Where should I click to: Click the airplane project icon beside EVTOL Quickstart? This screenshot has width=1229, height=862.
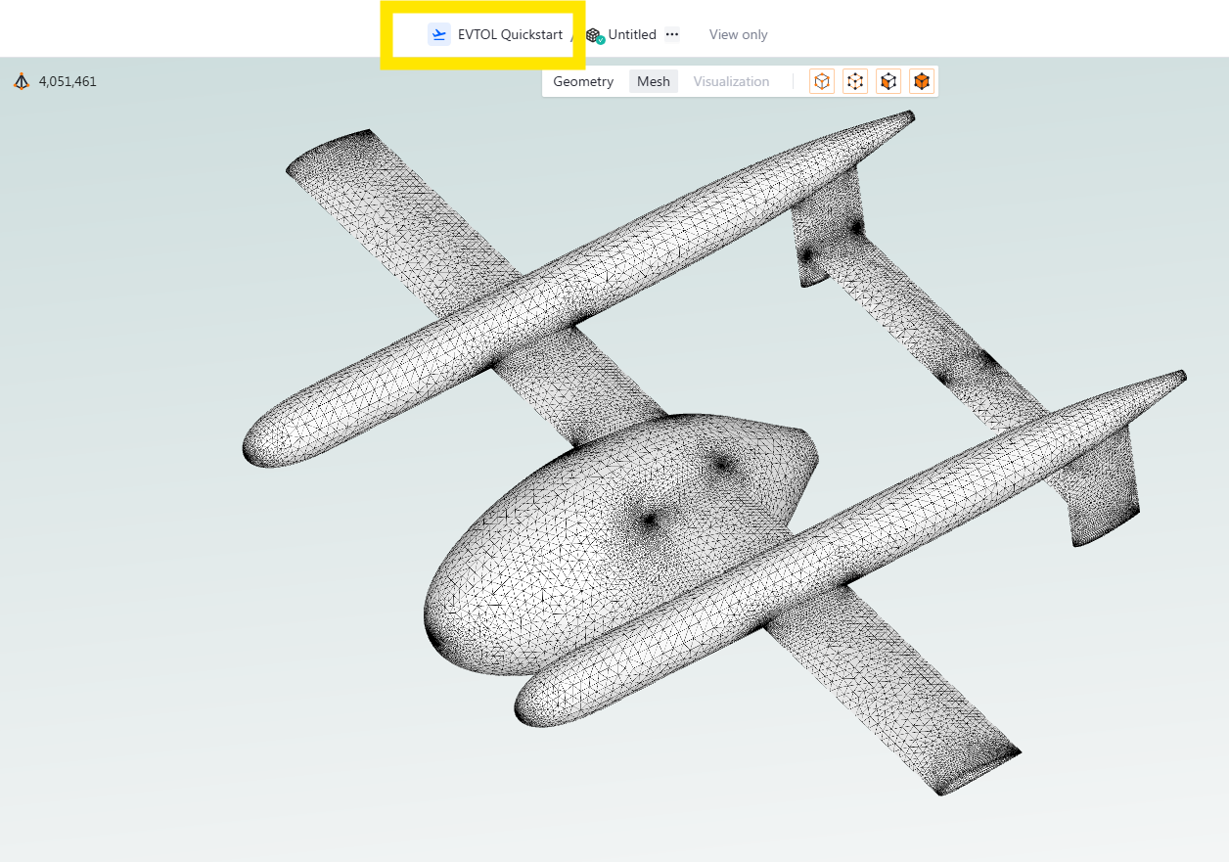pyautogui.click(x=439, y=35)
